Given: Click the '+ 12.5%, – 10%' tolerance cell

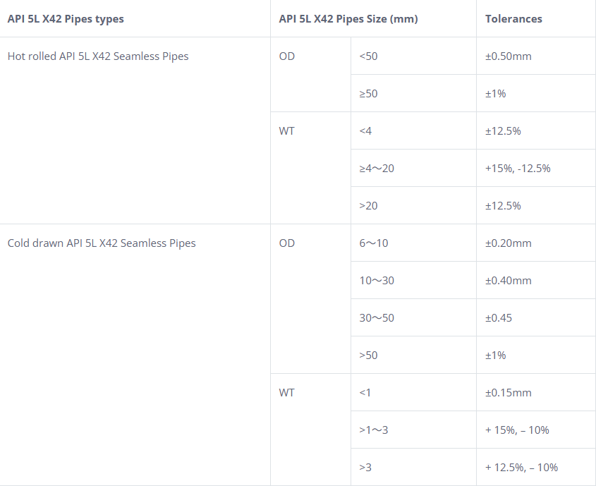Looking at the screenshot, I should [521, 468].
